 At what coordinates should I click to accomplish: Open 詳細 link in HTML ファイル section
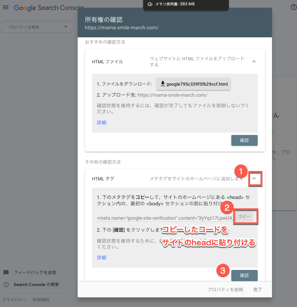click(x=102, y=122)
